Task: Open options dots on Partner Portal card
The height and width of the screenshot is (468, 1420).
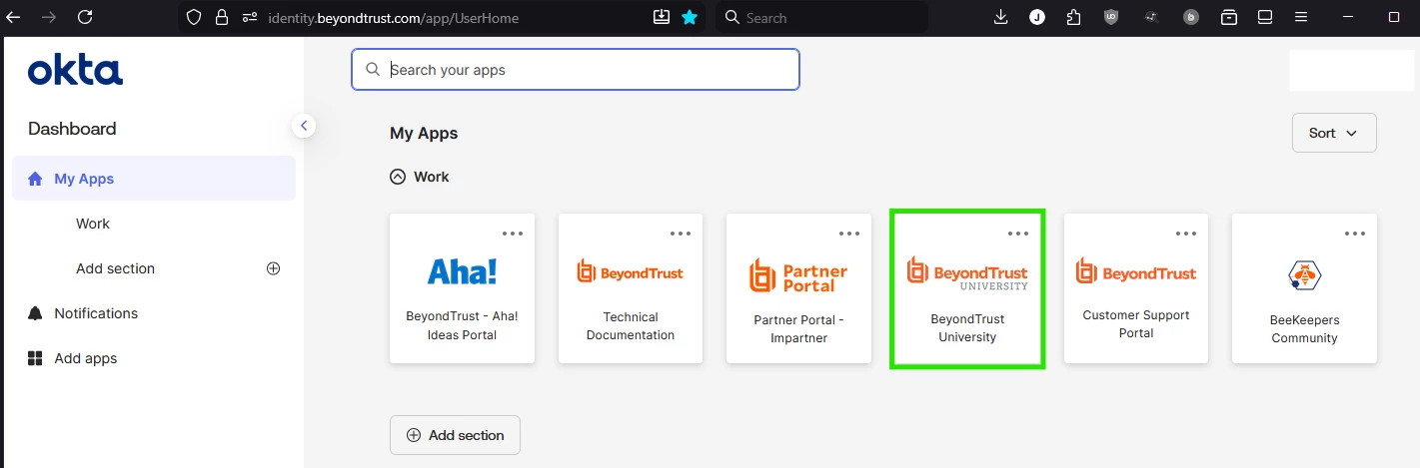Action: pyautogui.click(x=849, y=234)
